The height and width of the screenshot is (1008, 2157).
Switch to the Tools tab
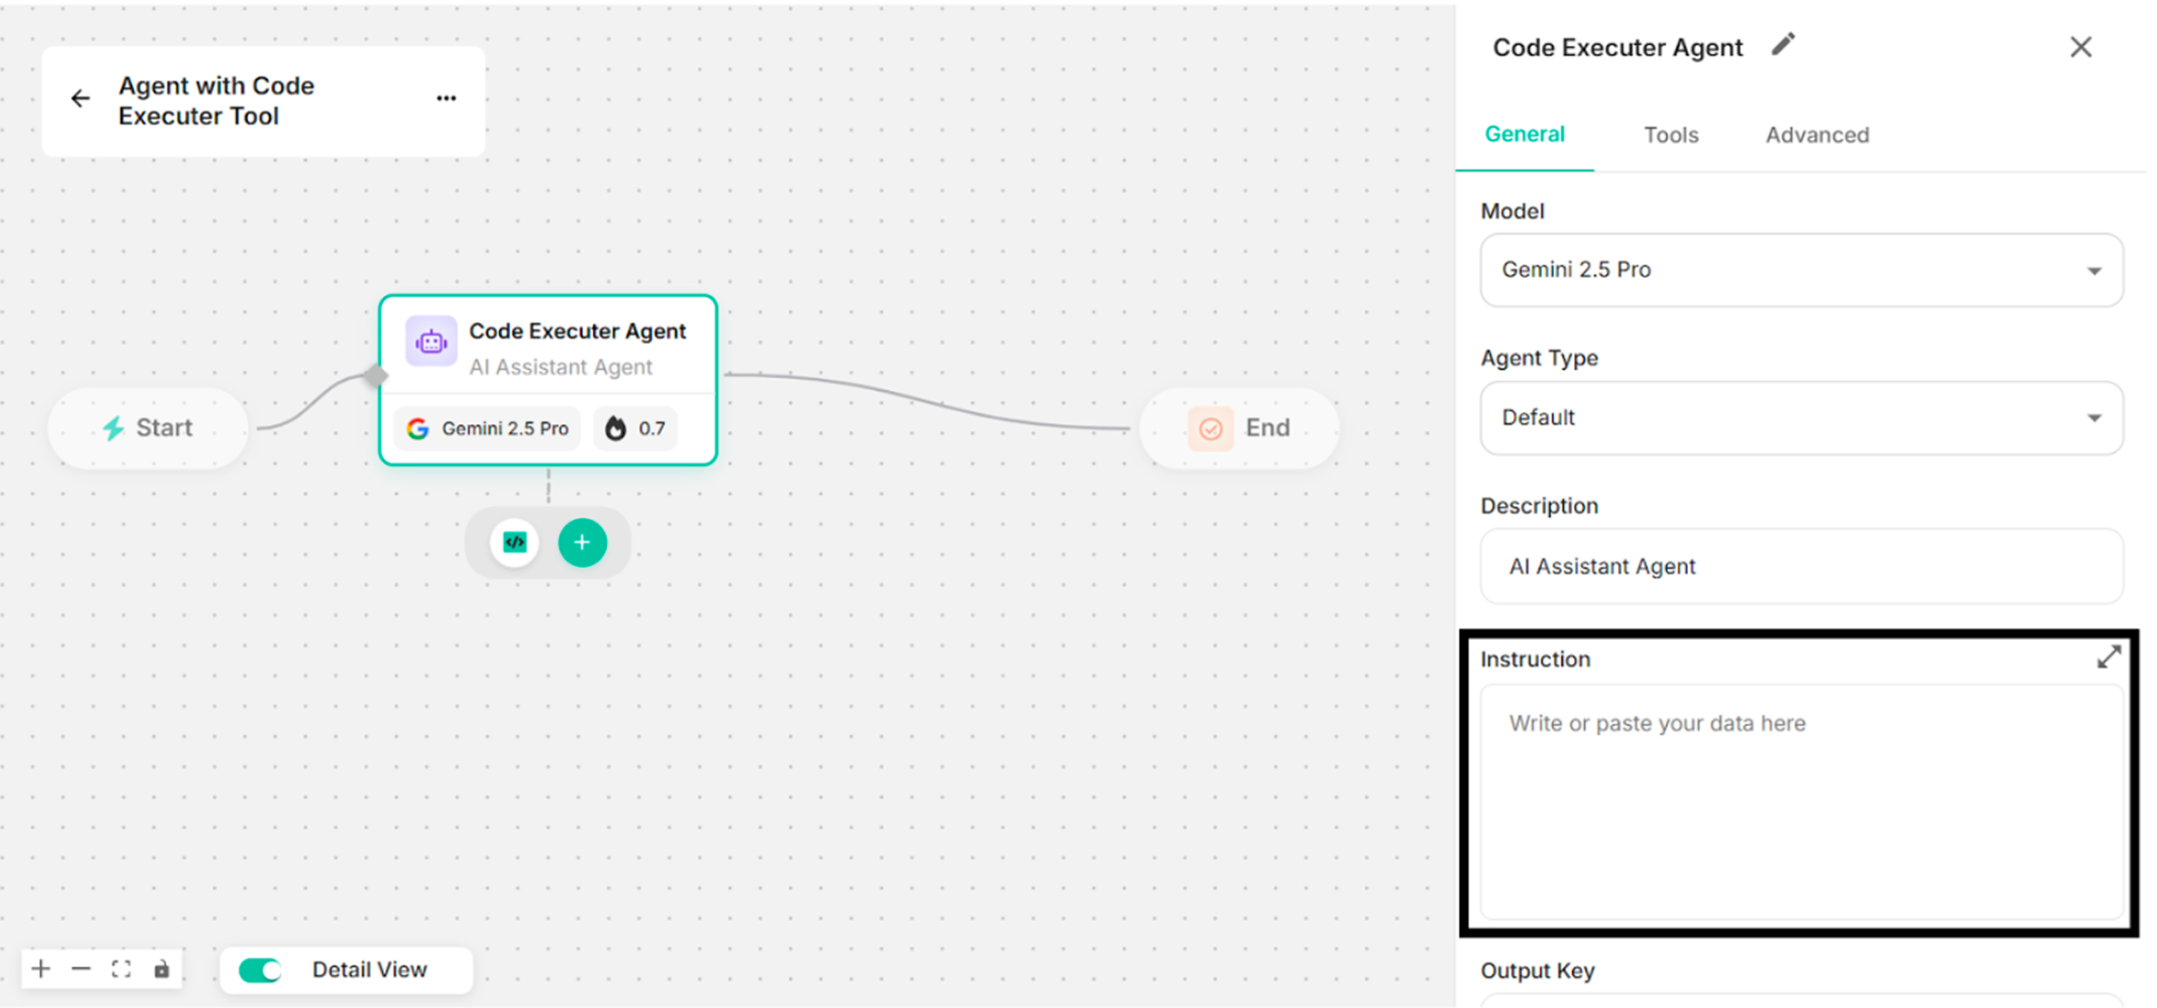click(1671, 135)
